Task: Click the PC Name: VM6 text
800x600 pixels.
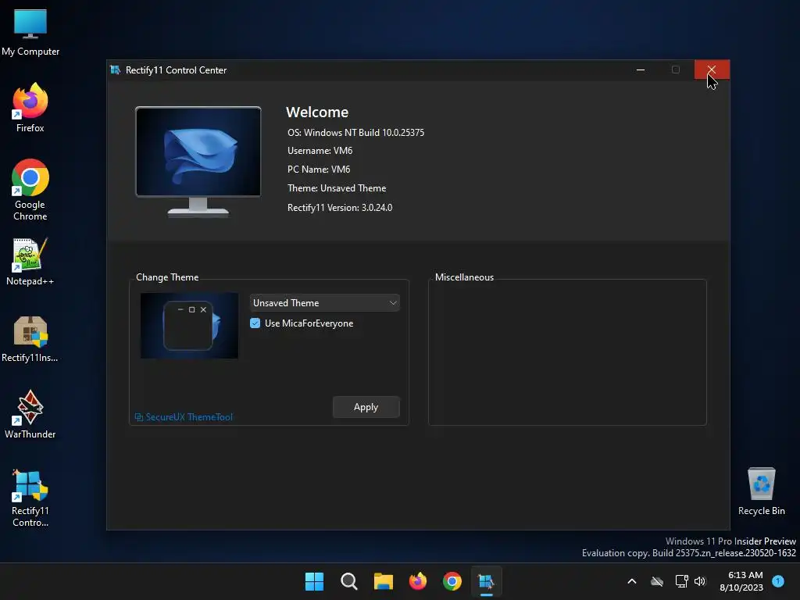Action: pos(319,170)
